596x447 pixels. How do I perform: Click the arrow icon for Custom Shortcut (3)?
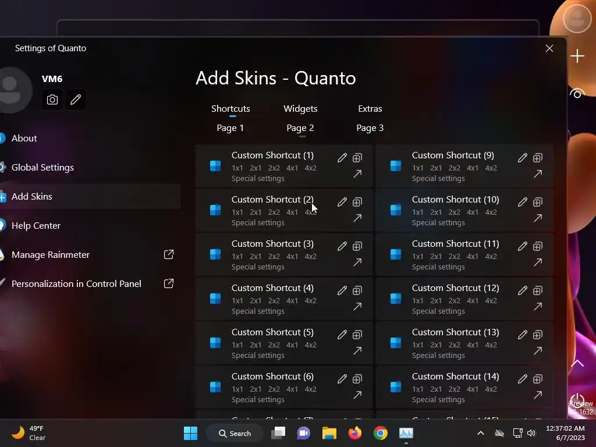[357, 262]
